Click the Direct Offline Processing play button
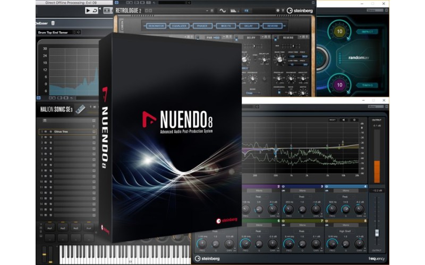Viewport: 425px width, 265px height. [88, 10]
